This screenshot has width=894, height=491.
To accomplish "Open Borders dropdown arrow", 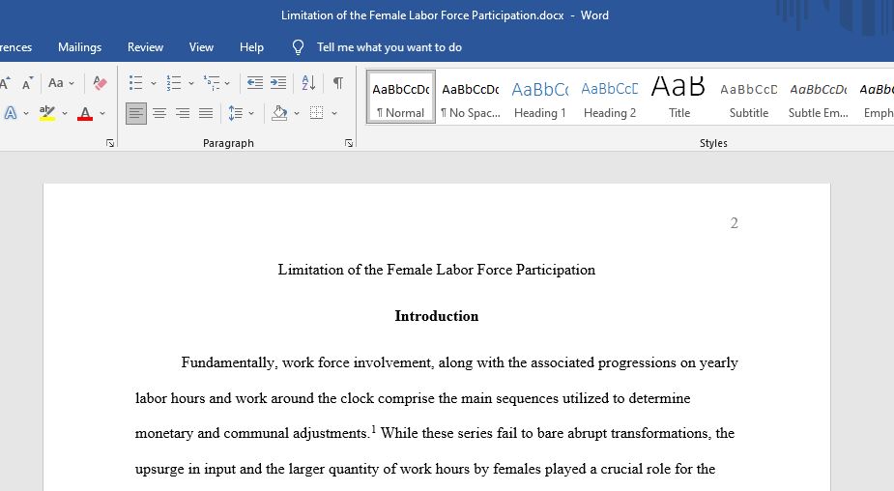I will point(334,113).
